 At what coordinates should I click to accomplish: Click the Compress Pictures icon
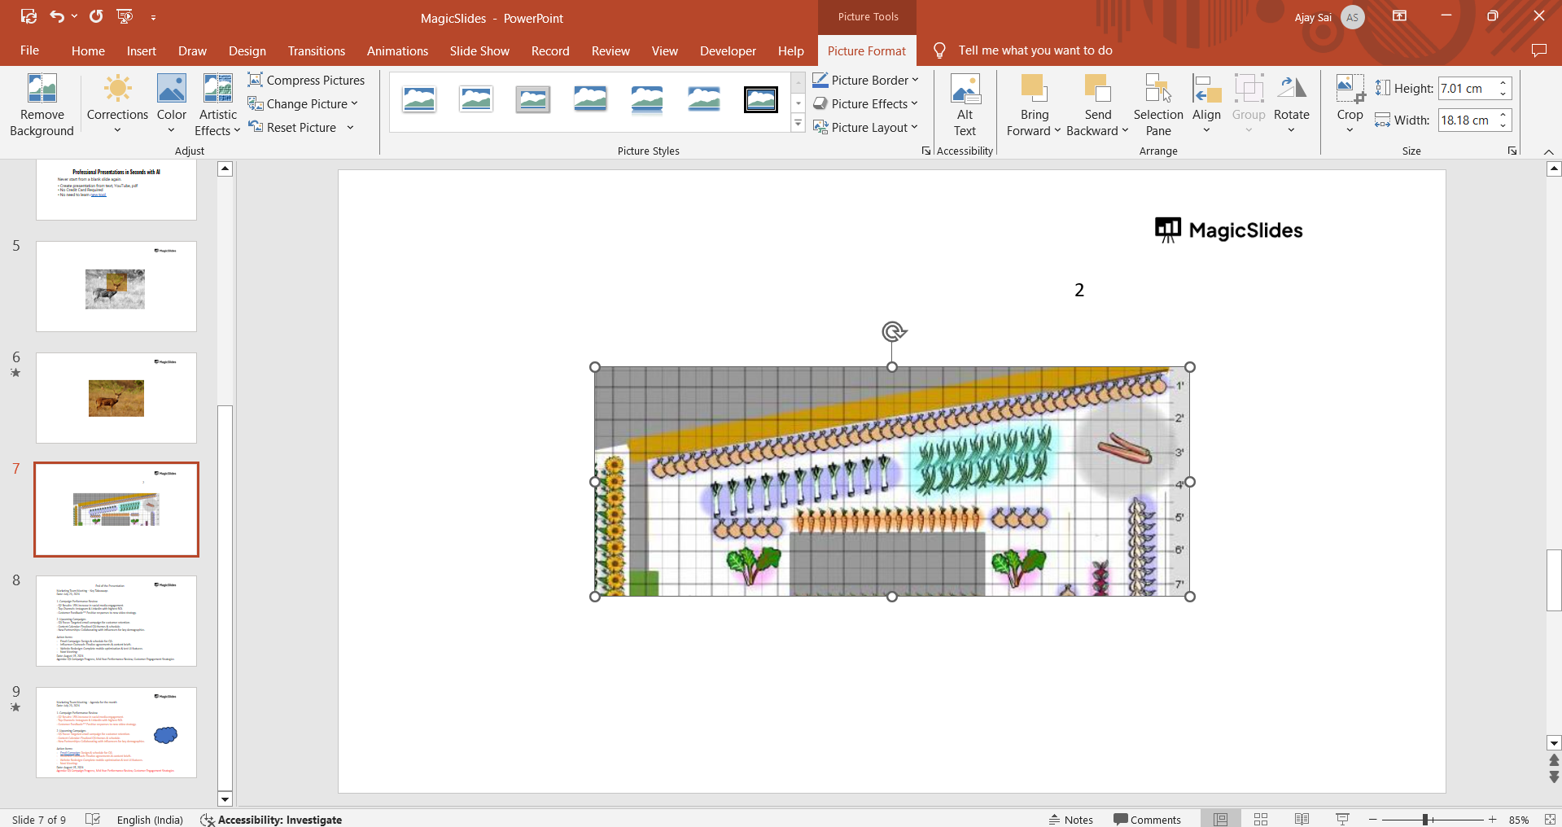pos(256,80)
